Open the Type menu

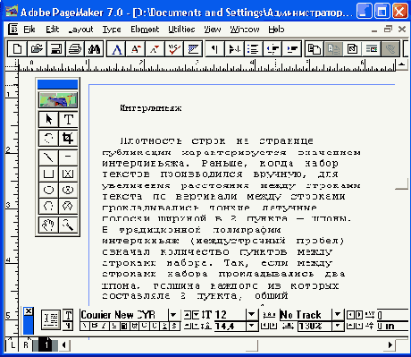pyautogui.click(x=112, y=30)
